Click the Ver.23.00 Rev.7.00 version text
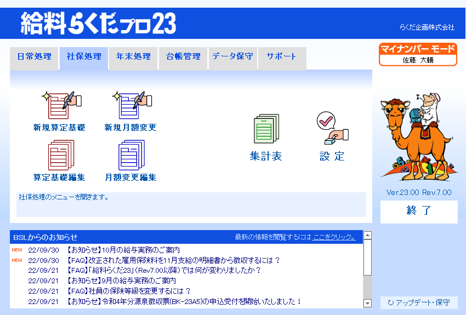This screenshot has width=466, height=315. pos(419,192)
